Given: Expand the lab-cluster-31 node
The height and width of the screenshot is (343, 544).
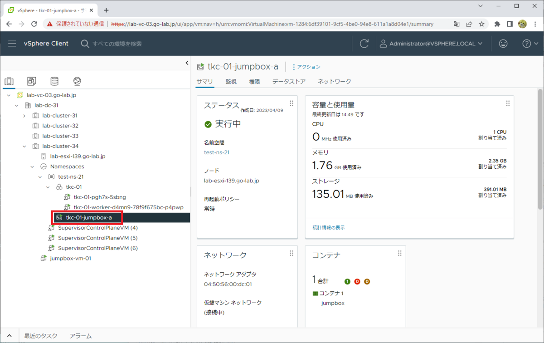Looking at the screenshot, I should 24,116.
